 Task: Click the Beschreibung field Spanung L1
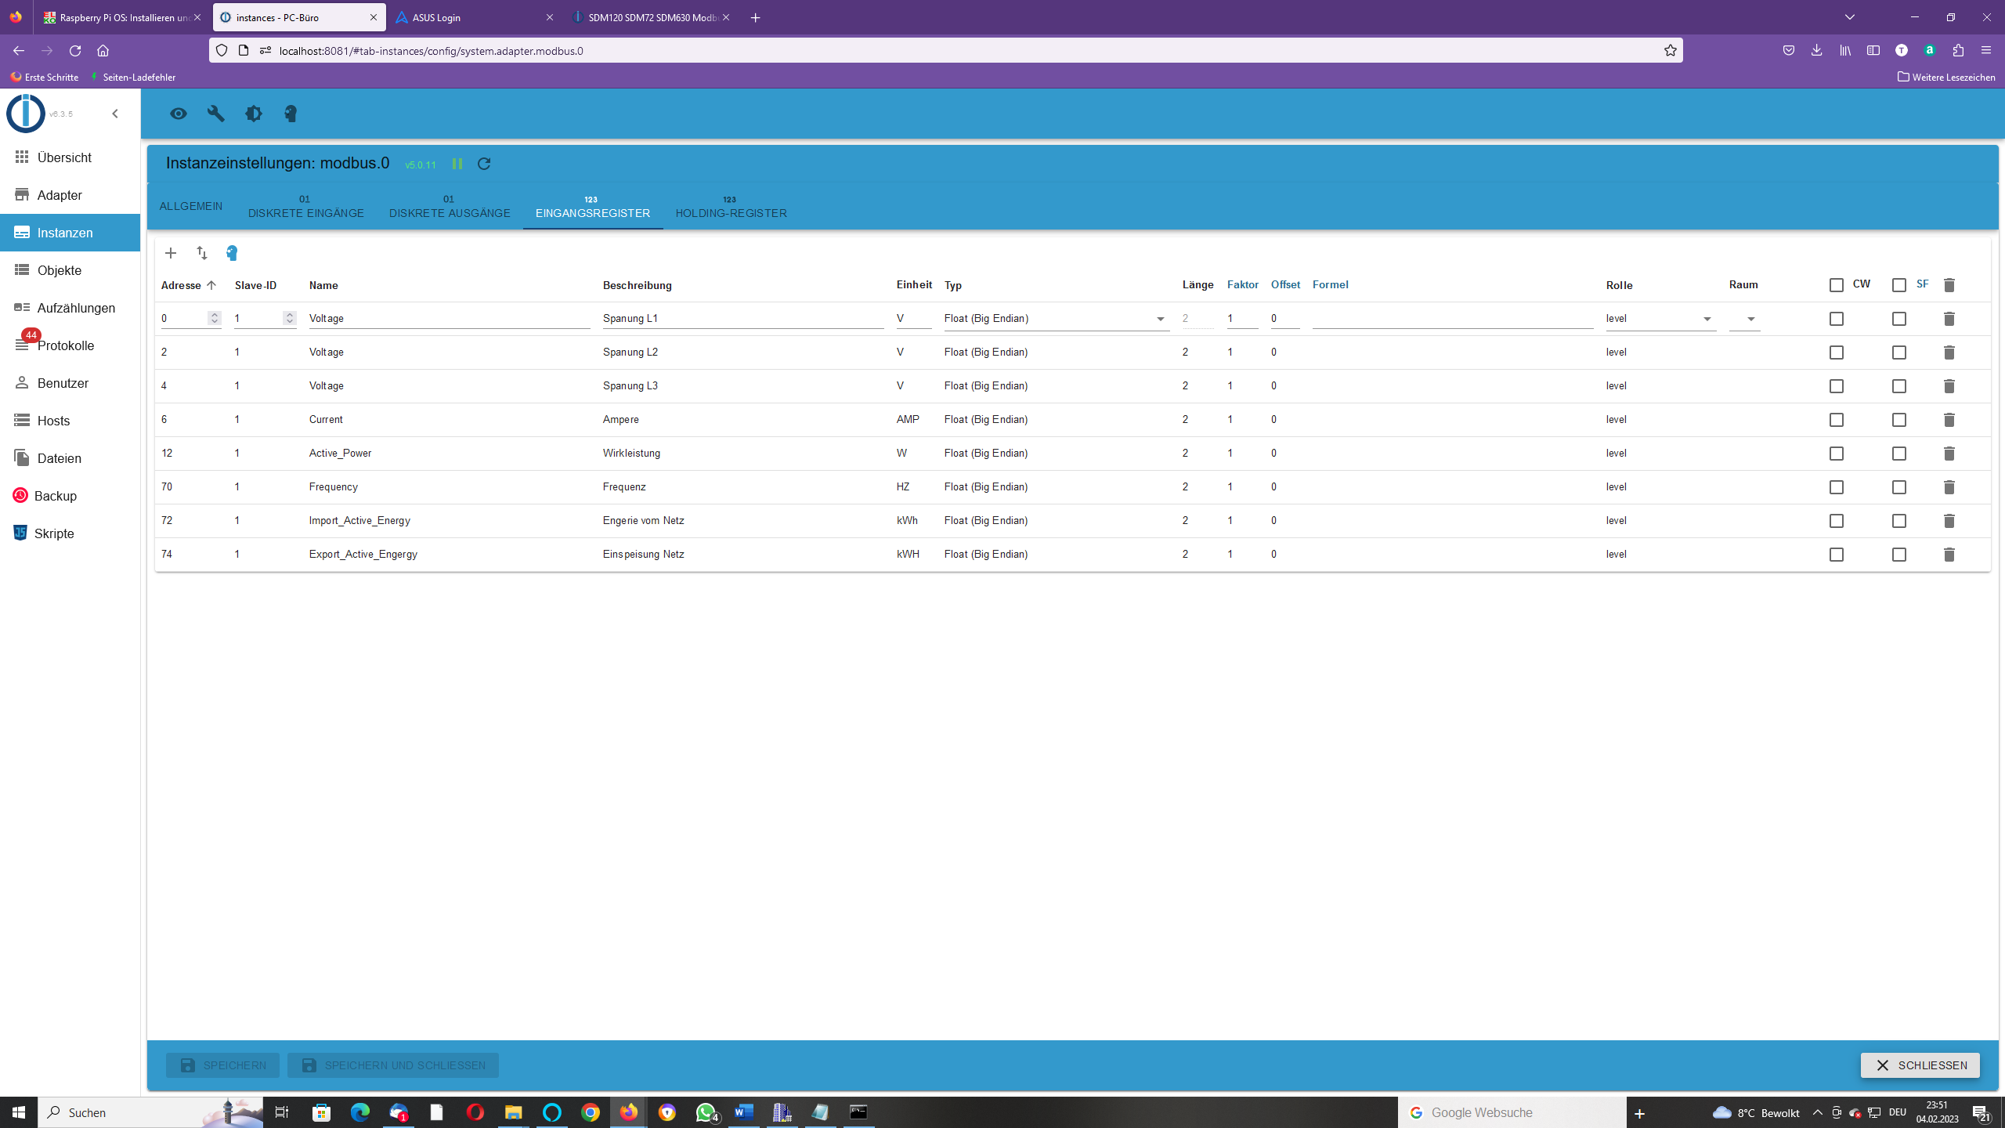[x=742, y=319]
